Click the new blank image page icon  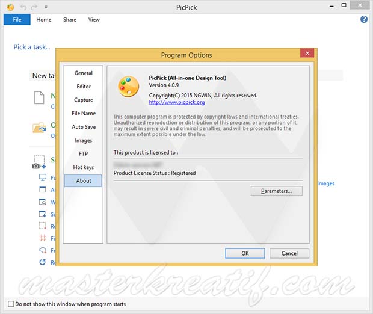pyautogui.click(x=39, y=98)
